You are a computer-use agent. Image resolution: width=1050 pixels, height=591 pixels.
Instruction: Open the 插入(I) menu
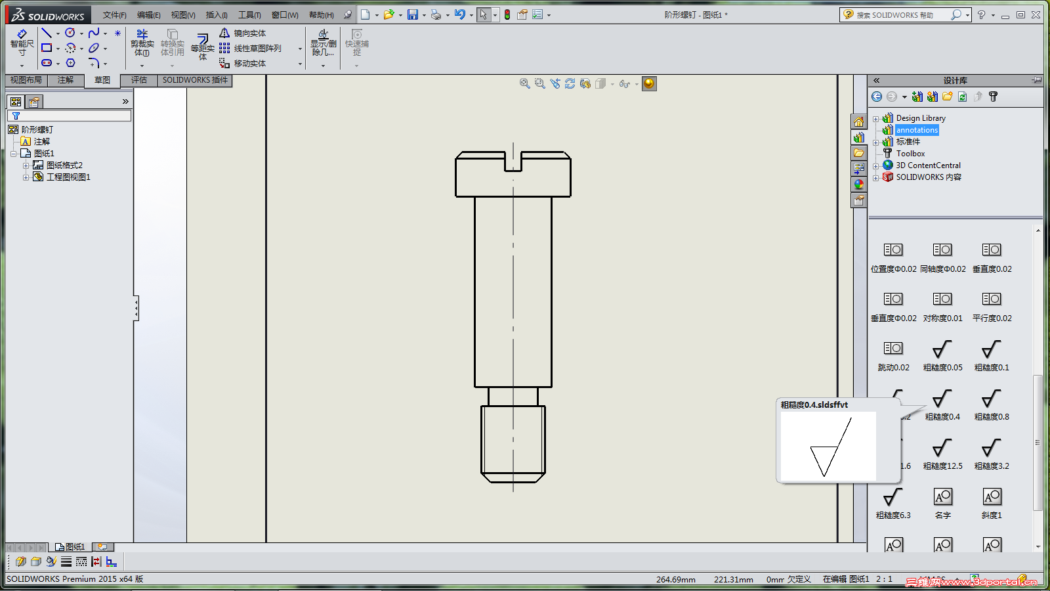pos(217,15)
